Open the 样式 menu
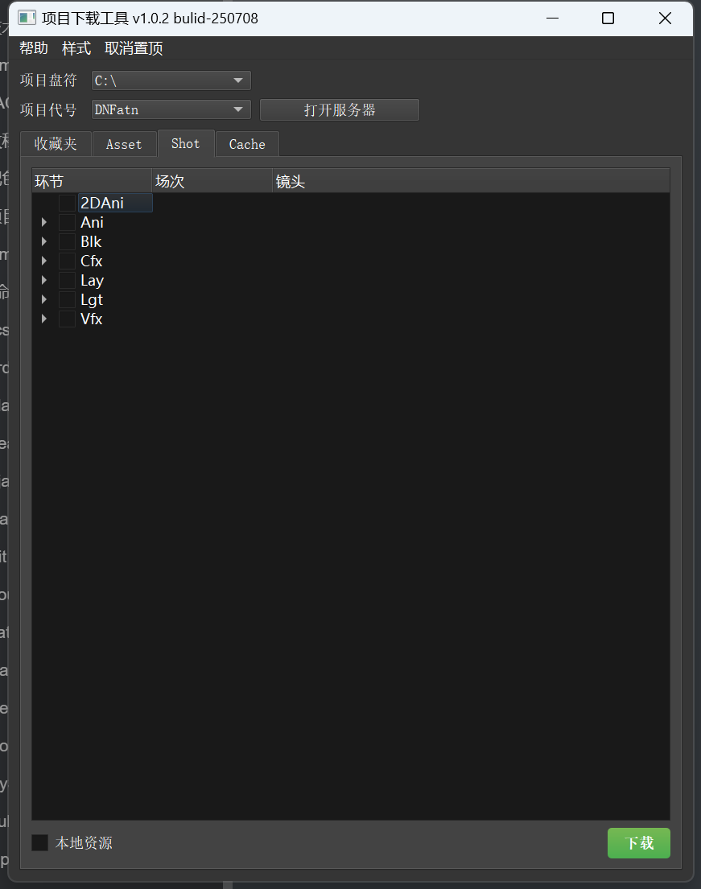 click(x=76, y=48)
